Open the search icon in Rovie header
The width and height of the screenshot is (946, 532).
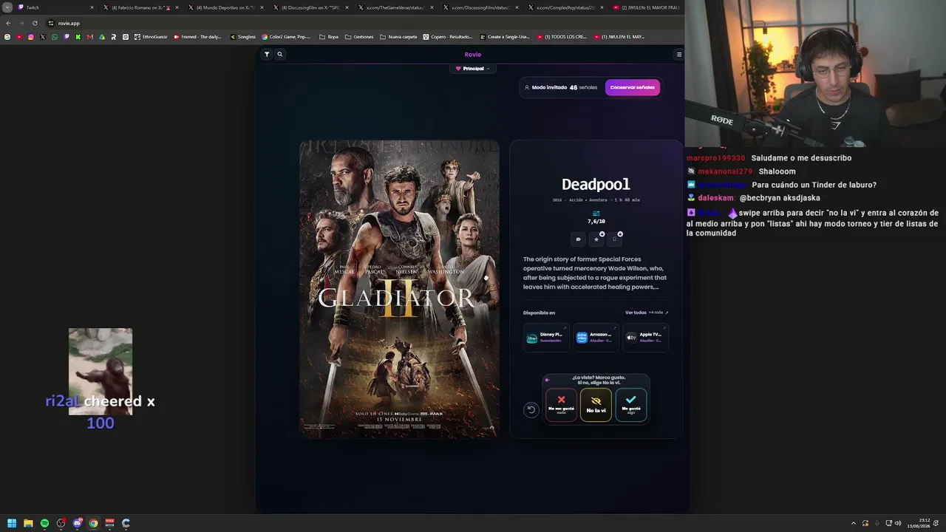pyautogui.click(x=280, y=54)
